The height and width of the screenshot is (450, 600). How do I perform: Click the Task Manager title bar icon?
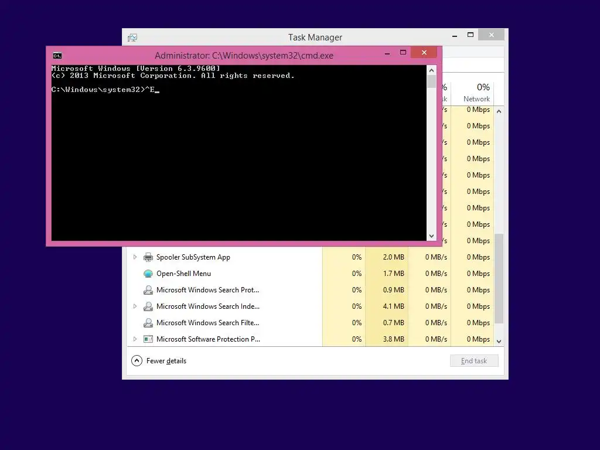132,37
